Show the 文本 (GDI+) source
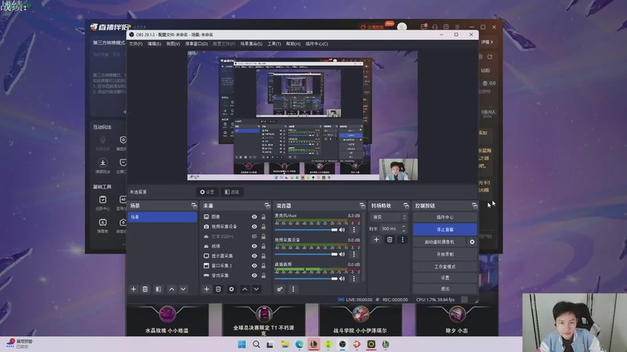This screenshot has height=352, width=627. point(254,236)
